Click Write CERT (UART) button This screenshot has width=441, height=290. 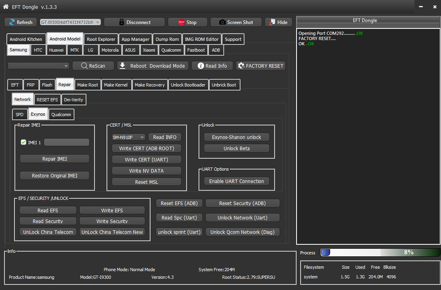[x=146, y=160]
